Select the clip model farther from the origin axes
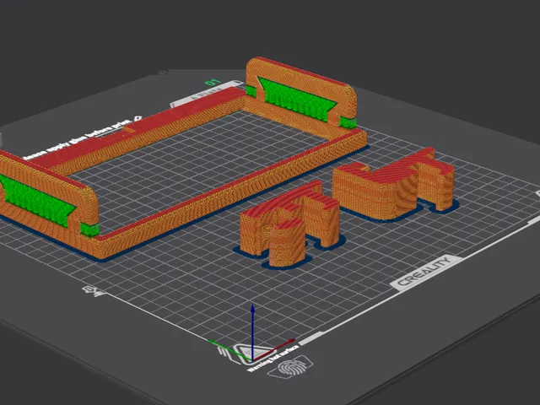Image resolution: width=540 pixels, height=405 pixels. pos(394,185)
